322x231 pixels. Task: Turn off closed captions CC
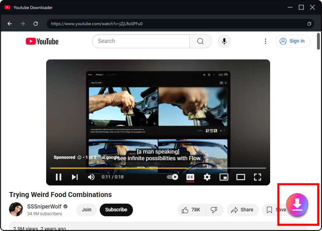click(x=190, y=177)
